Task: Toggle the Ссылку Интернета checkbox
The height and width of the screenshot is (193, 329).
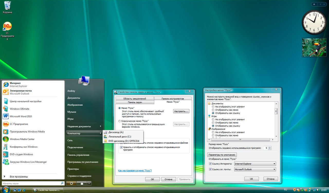Action: tap(210, 164)
